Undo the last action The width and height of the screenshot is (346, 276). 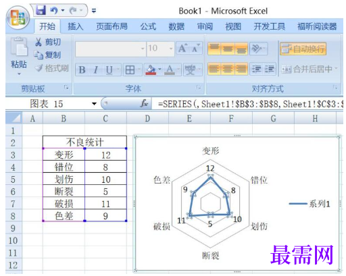pyautogui.click(x=54, y=10)
